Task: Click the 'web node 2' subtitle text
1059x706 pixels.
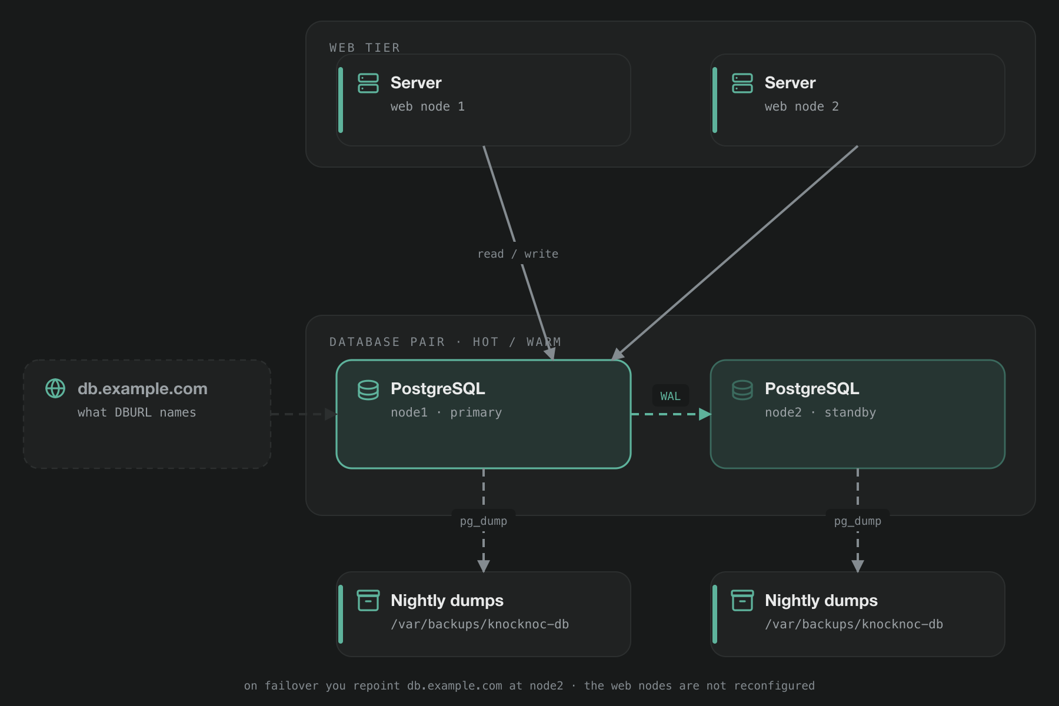Action: pyautogui.click(x=802, y=106)
